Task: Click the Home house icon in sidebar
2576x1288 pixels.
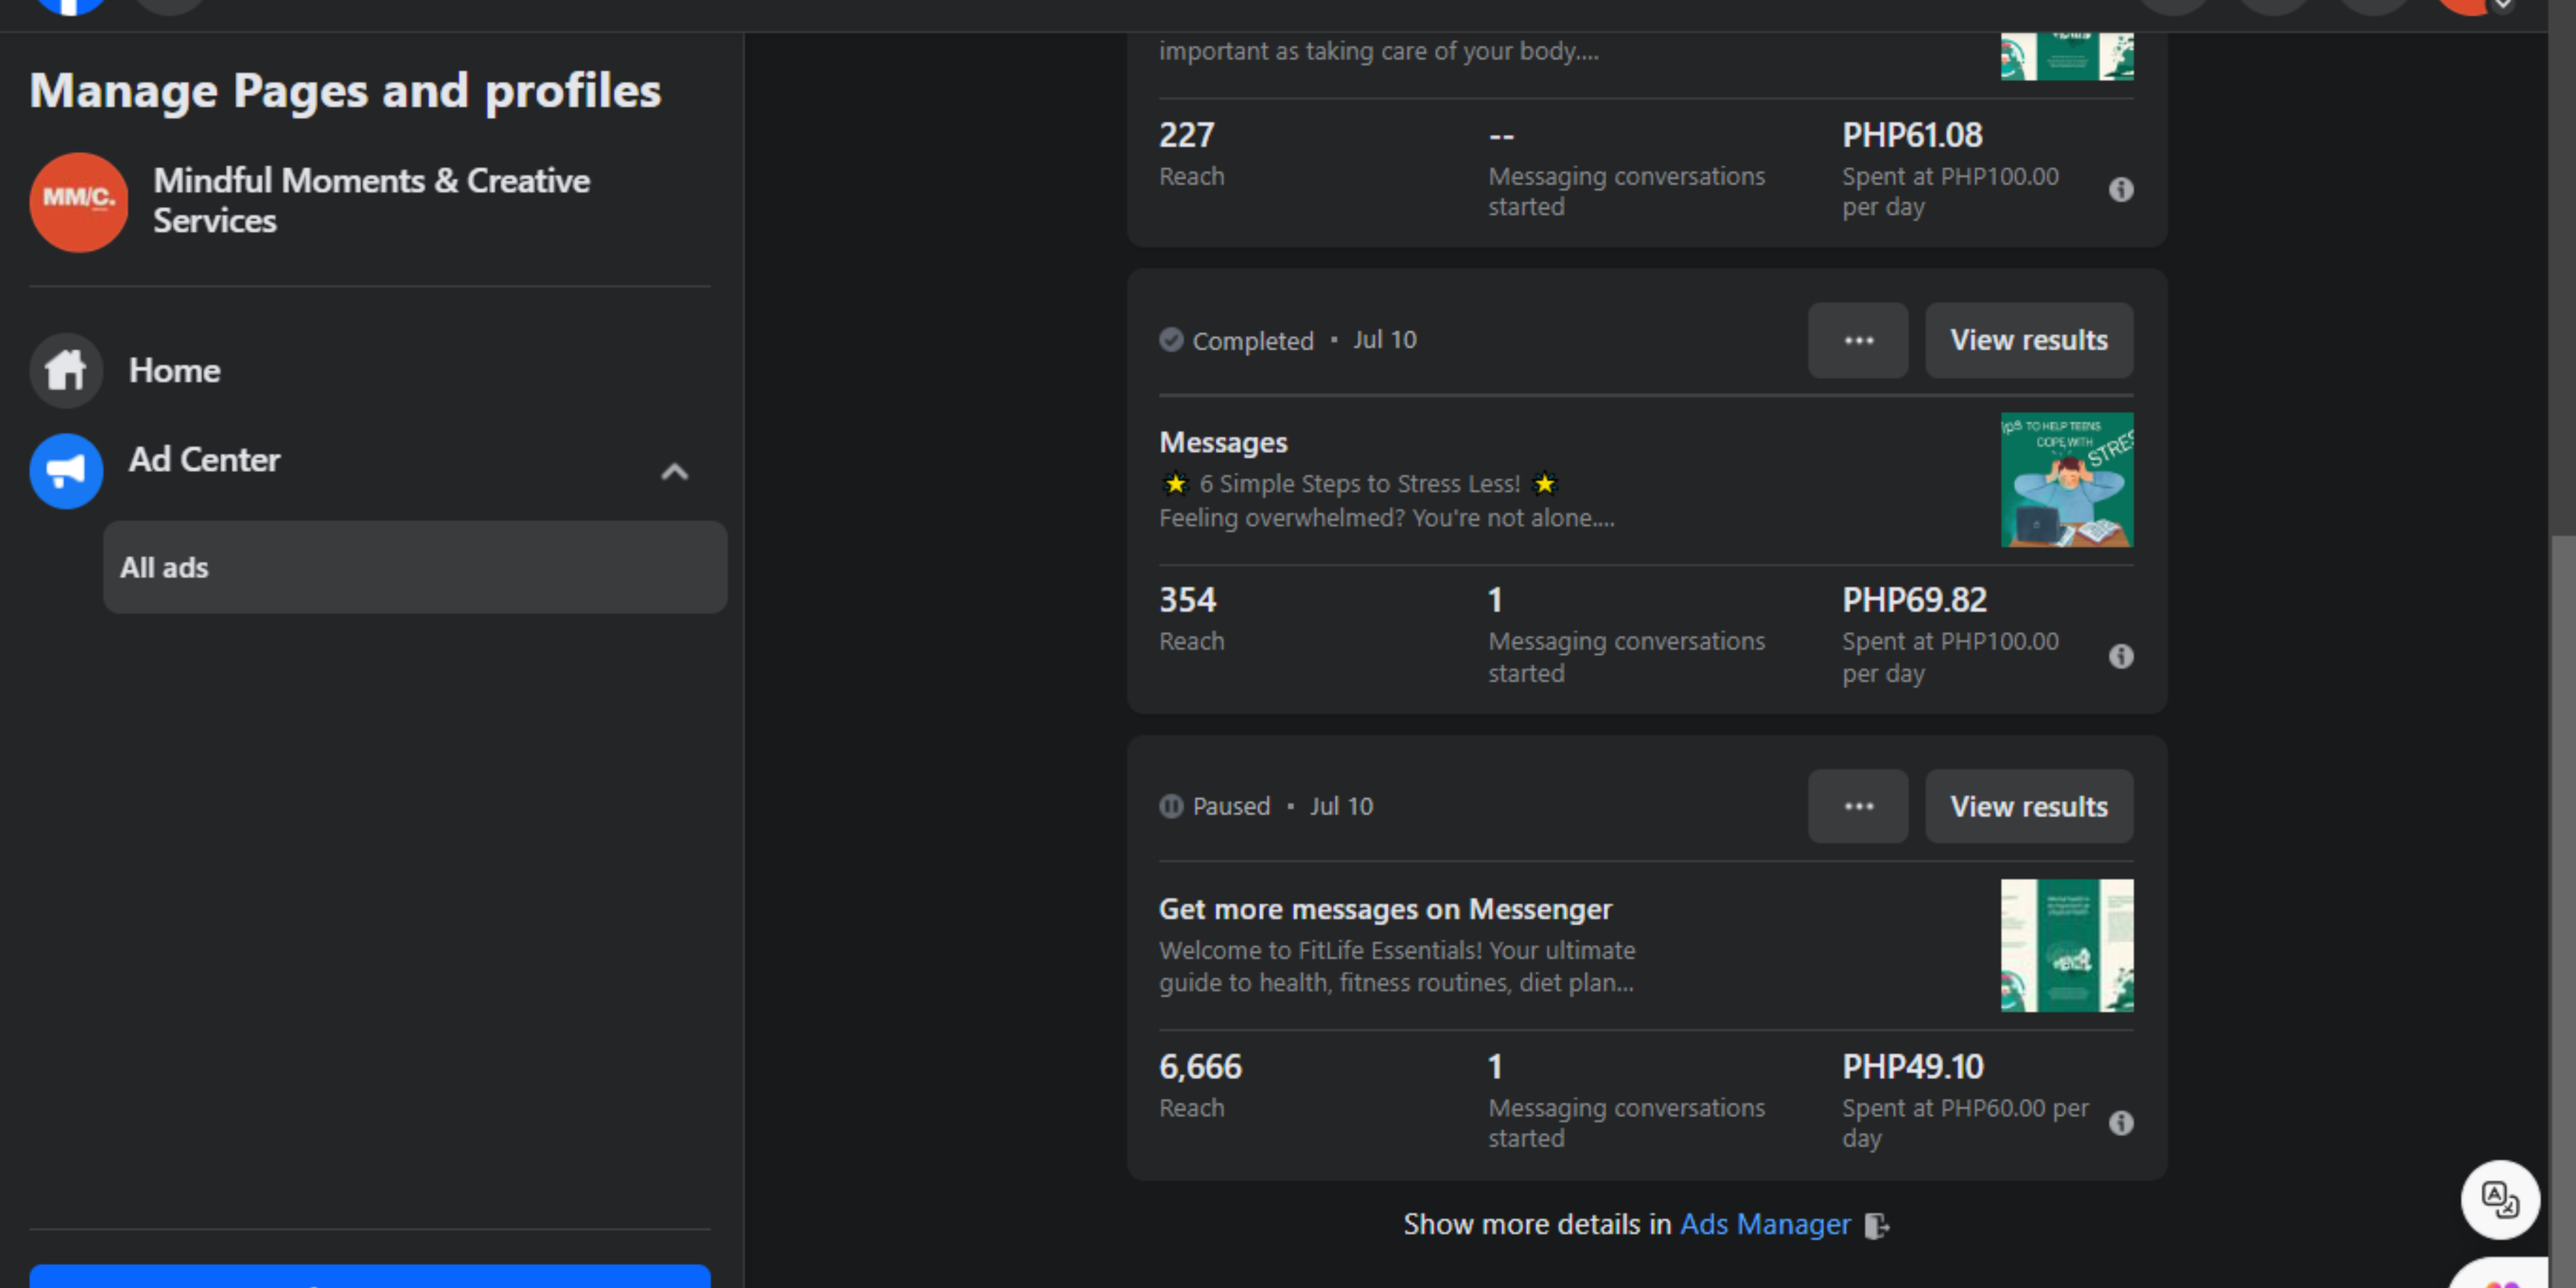Action: pyautogui.click(x=66, y=371)
